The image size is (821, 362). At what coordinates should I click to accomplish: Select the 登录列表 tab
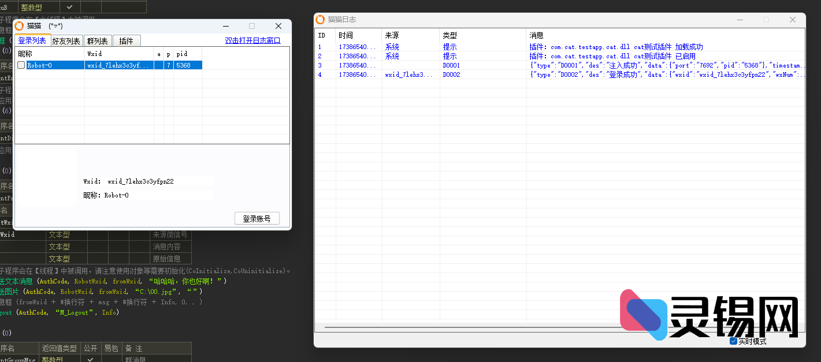[32, 40]
